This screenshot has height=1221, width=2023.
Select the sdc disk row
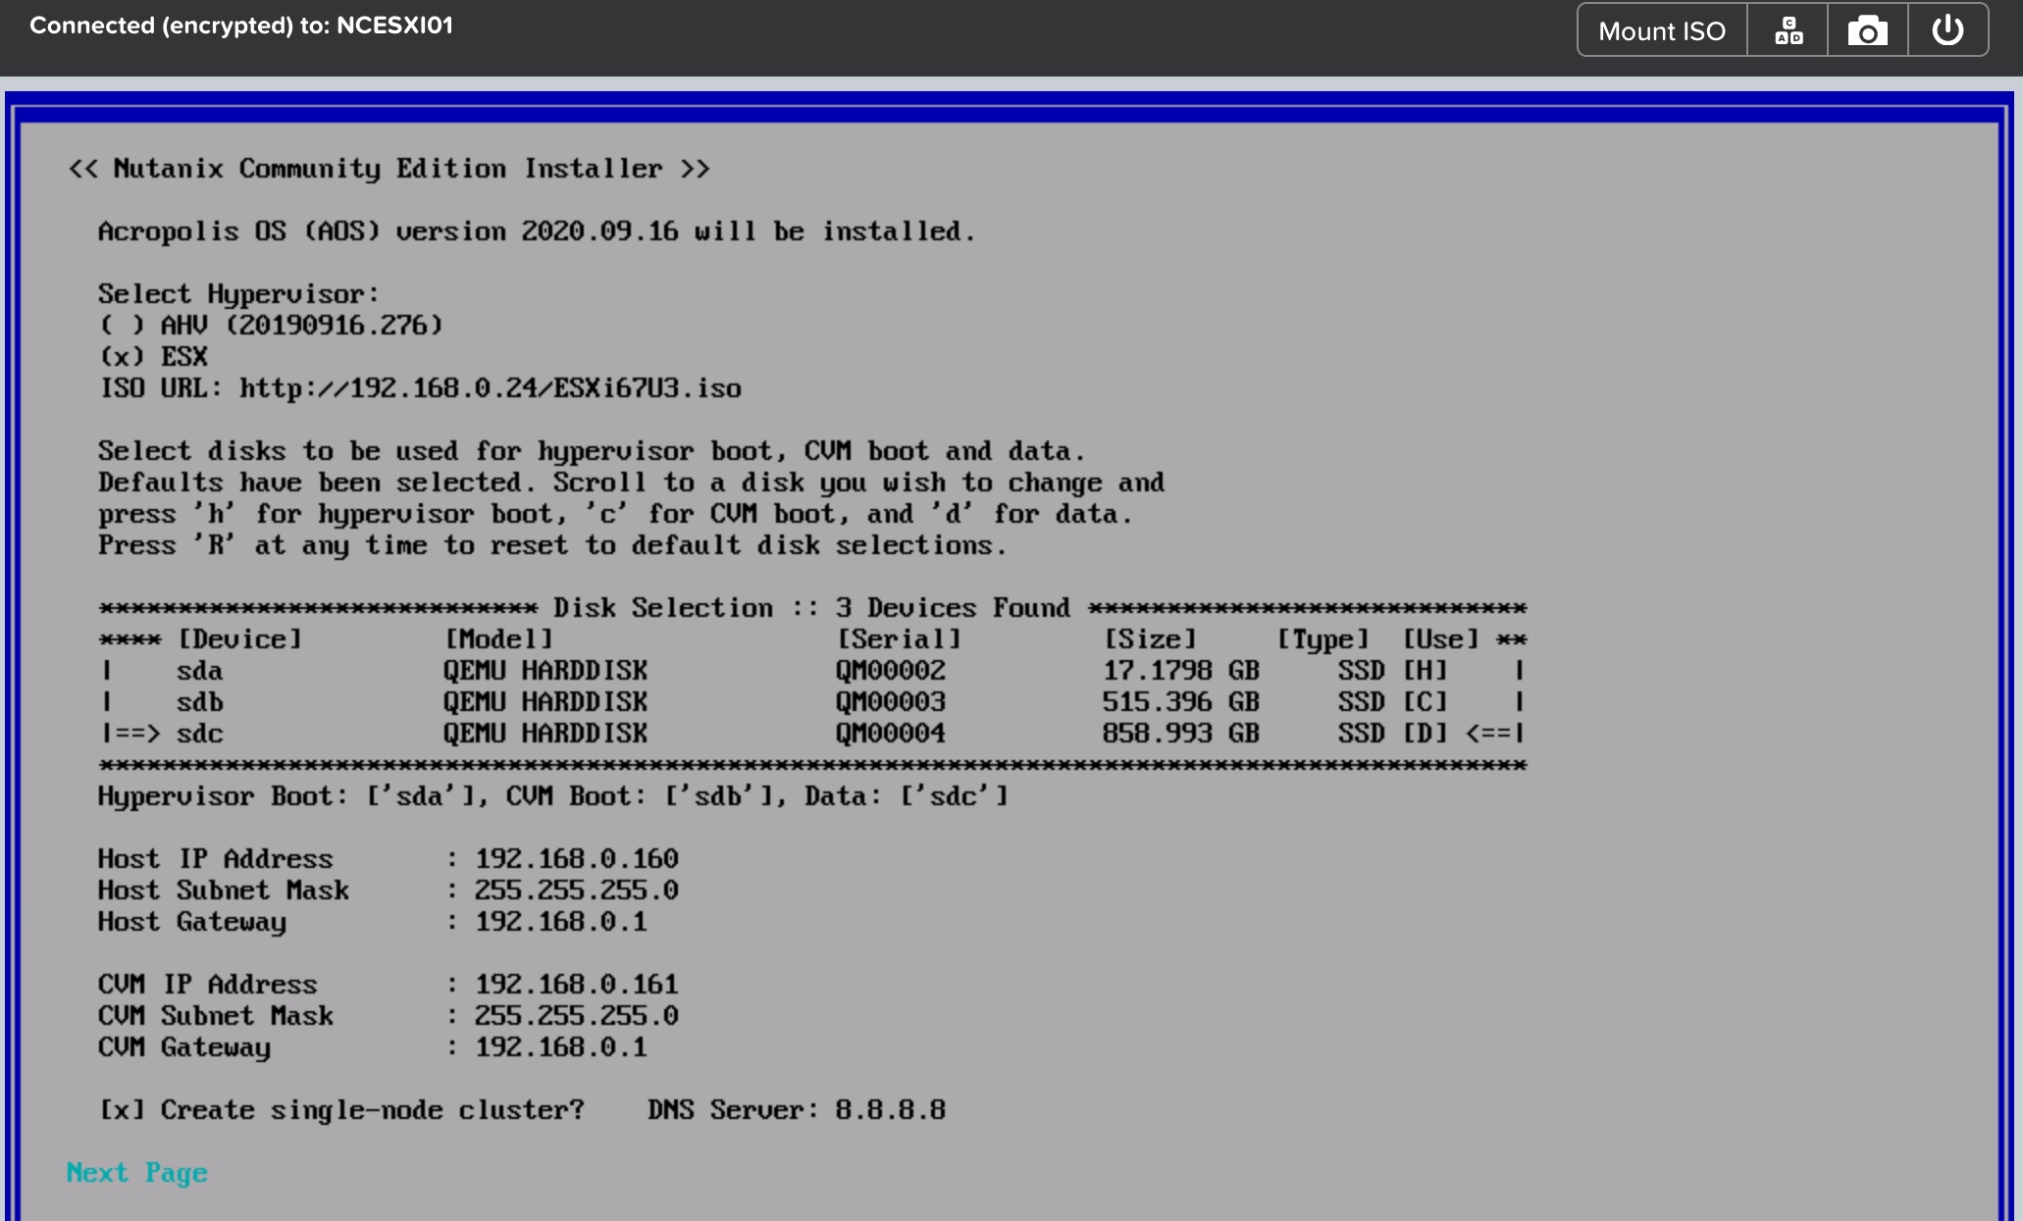[812, 734]
